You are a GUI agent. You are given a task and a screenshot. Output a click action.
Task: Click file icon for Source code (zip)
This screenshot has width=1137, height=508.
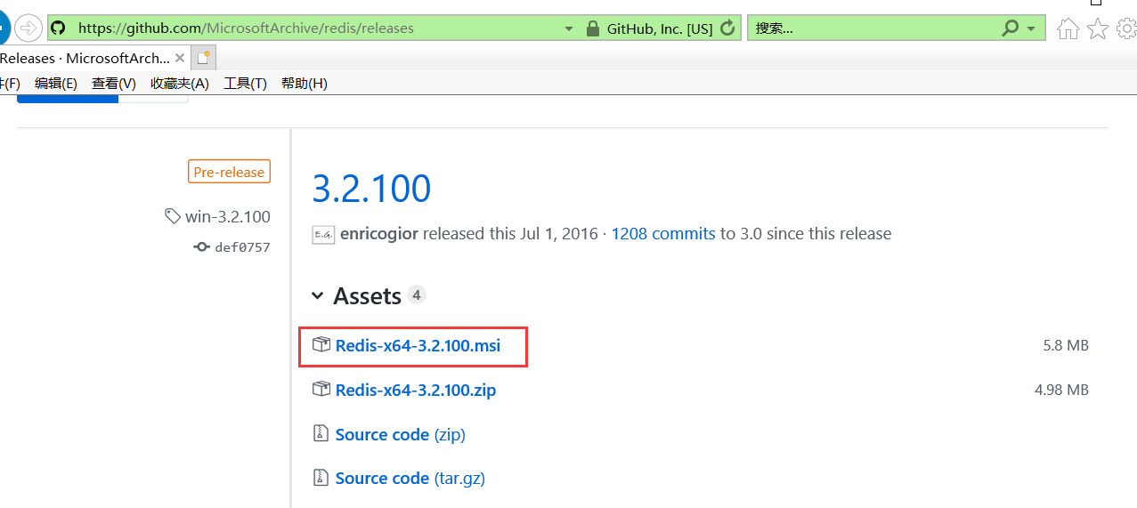click(x=321, y=434)
